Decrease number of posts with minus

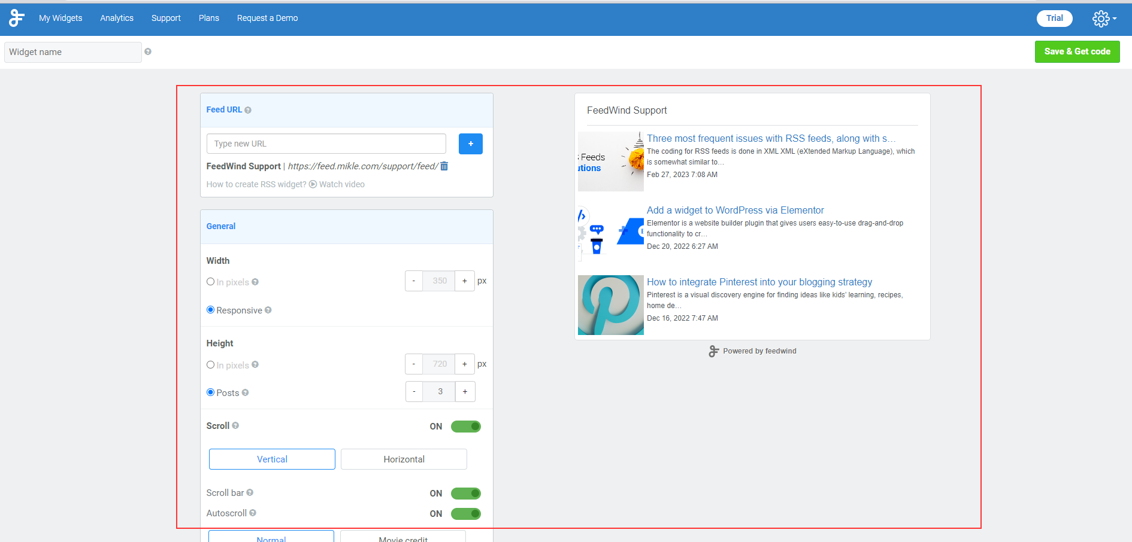(x=414, y=391)
